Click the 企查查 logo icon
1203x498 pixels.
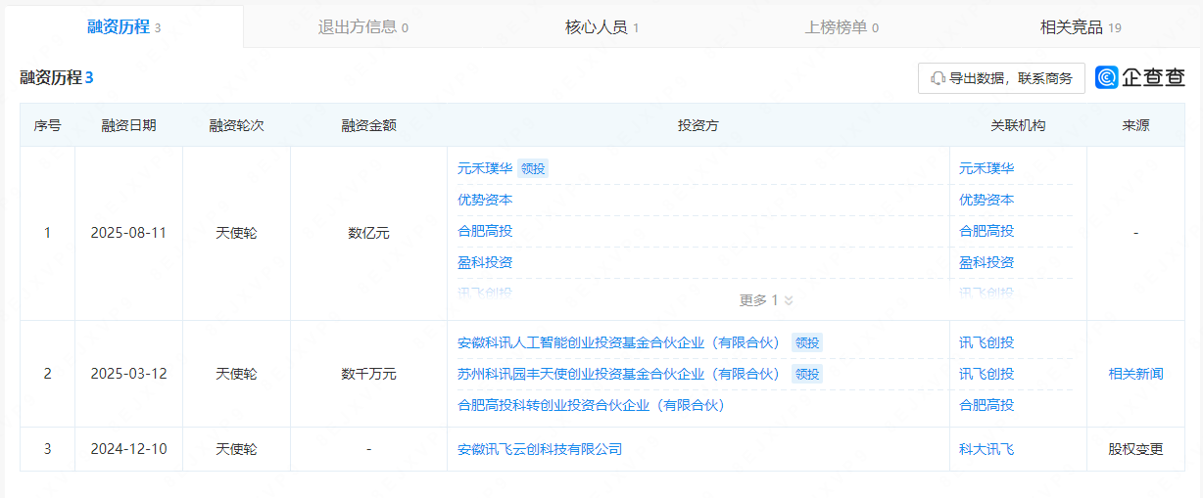(1107, 78)
